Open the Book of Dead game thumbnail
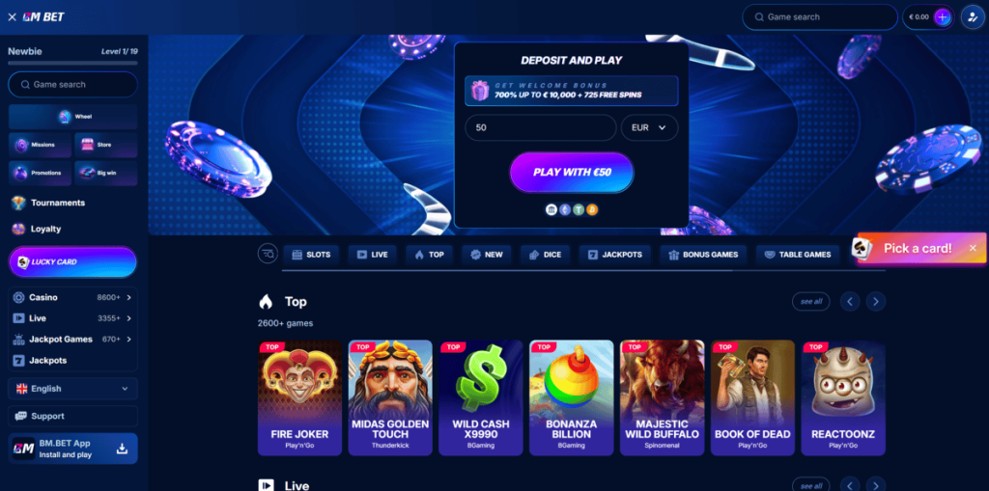The height and width of the screenshot is (491, 989). 752,397
